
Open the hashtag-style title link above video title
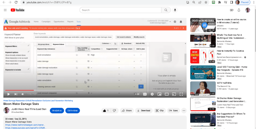point(38,100)
